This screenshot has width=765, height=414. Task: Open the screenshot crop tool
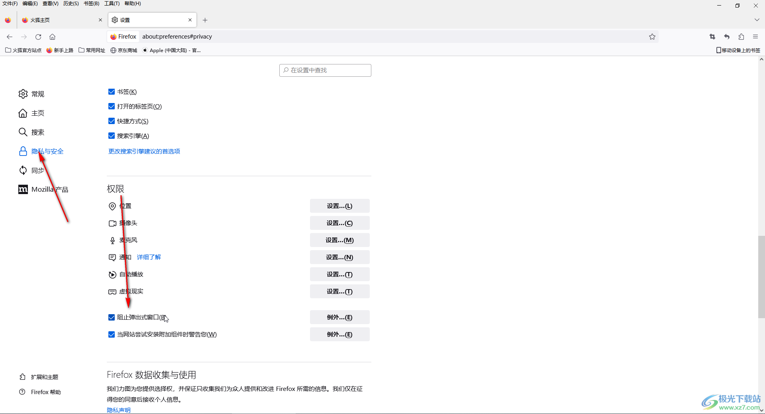(x=712, y=37)
